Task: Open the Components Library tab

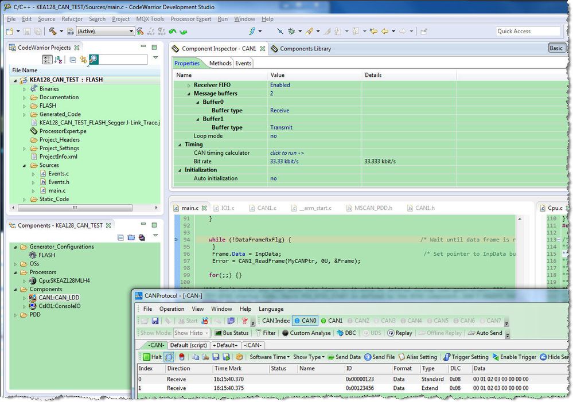Action: click(301, 49)
